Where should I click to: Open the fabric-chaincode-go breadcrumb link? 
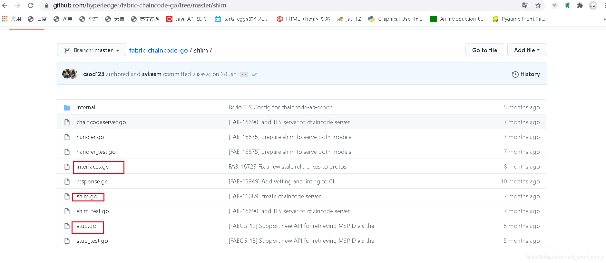[x=158, y=50]
